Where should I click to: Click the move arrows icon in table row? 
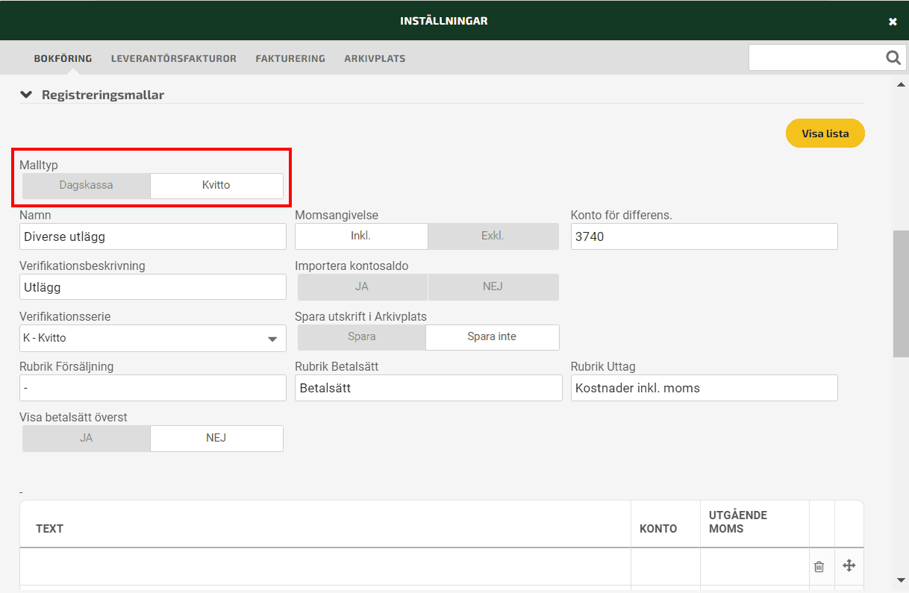[x=849, y=566]
